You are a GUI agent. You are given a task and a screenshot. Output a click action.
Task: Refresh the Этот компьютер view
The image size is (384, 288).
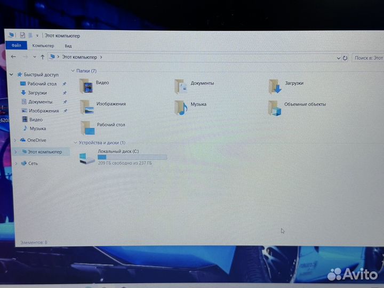[x=345, y=58]
